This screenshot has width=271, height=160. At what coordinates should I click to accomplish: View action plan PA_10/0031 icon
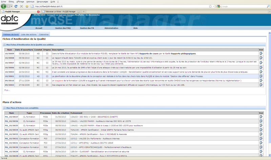pyautogui.click(x=261, y=143)
